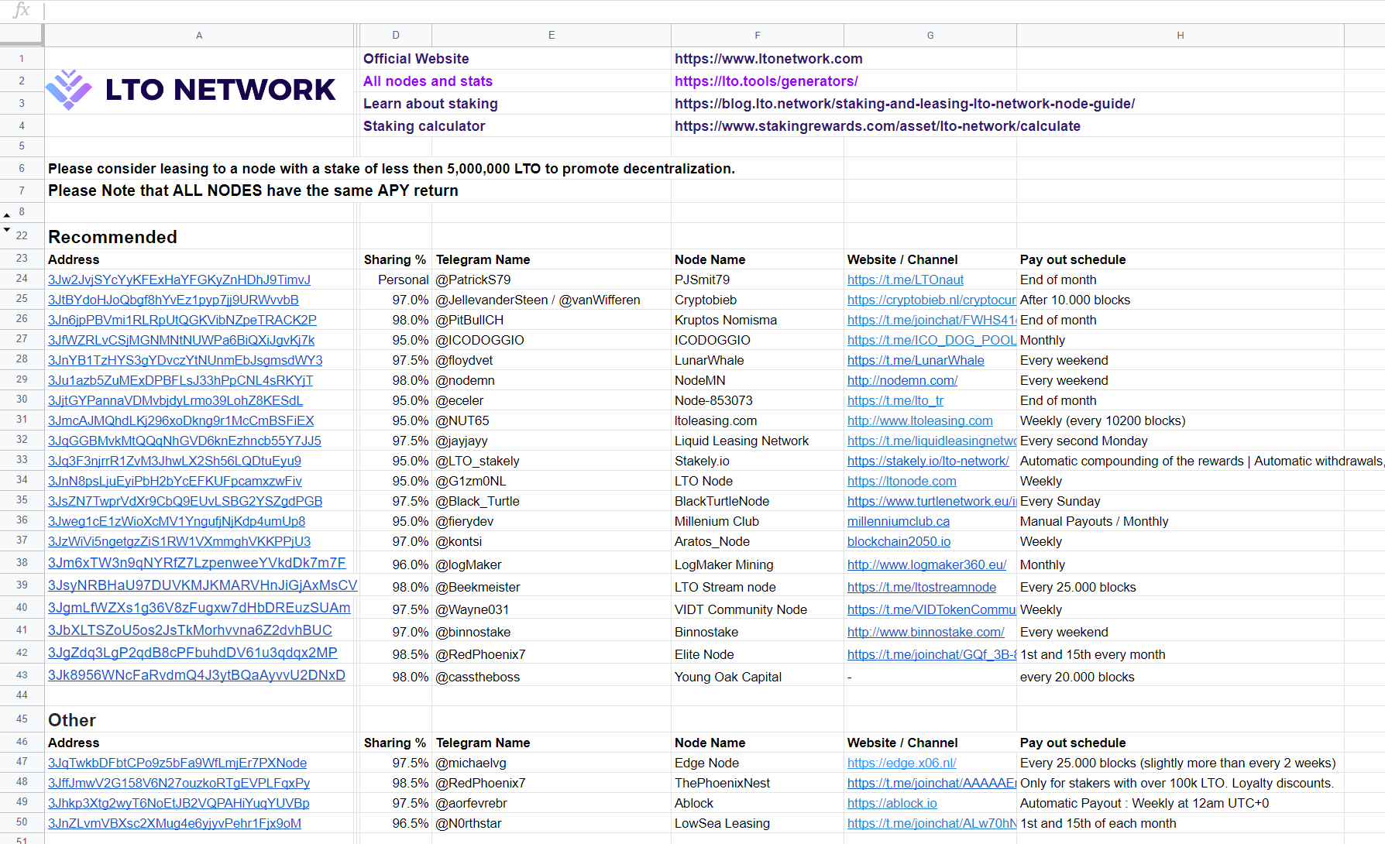The height and width of the screenshot is (844, 1385).
Task: Open the cryptobieb.nl website link
Action: [x=931, y=300]
